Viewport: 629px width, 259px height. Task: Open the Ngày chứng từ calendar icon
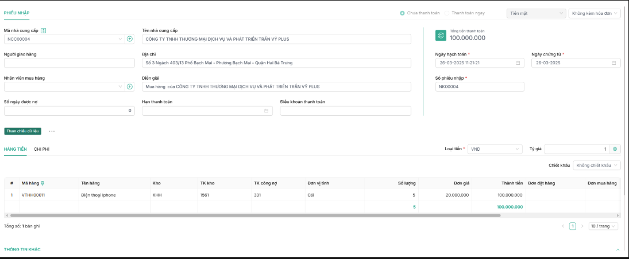613,63
